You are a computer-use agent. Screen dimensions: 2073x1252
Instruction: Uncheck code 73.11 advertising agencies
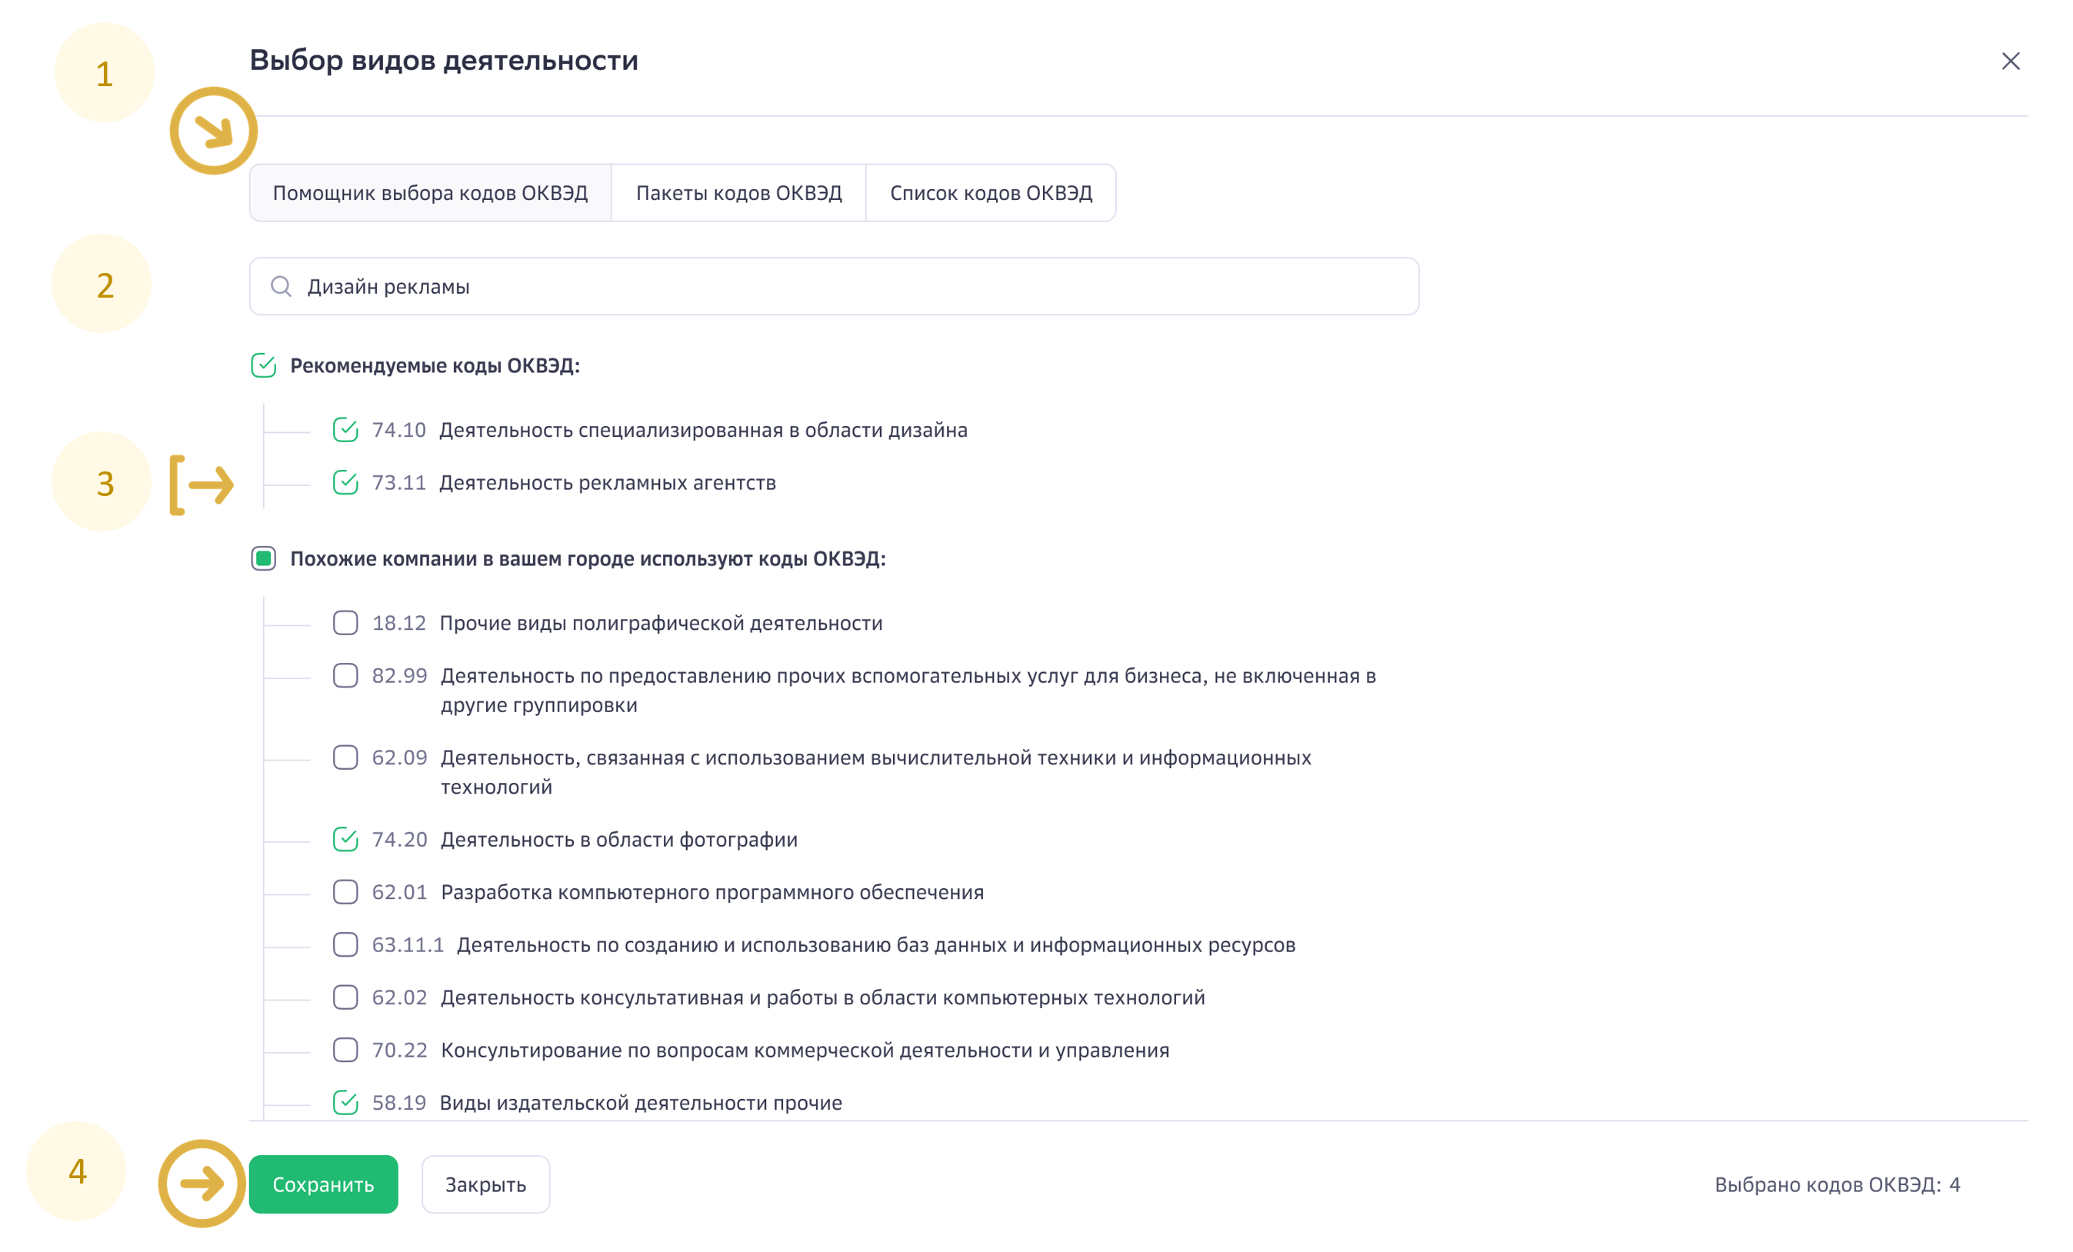tap(345, 483)
